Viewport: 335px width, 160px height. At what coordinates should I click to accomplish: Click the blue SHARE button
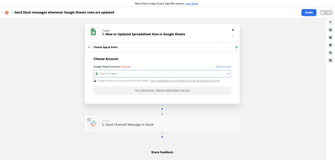309,13
